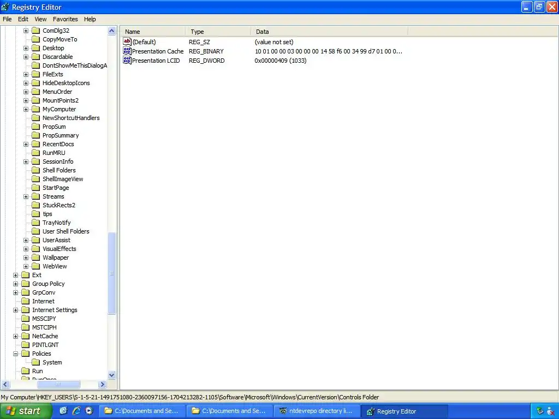The image size is (559, 419).
Task: Launch Windows Media Player from Quick Launch
Action: (89, 411)
